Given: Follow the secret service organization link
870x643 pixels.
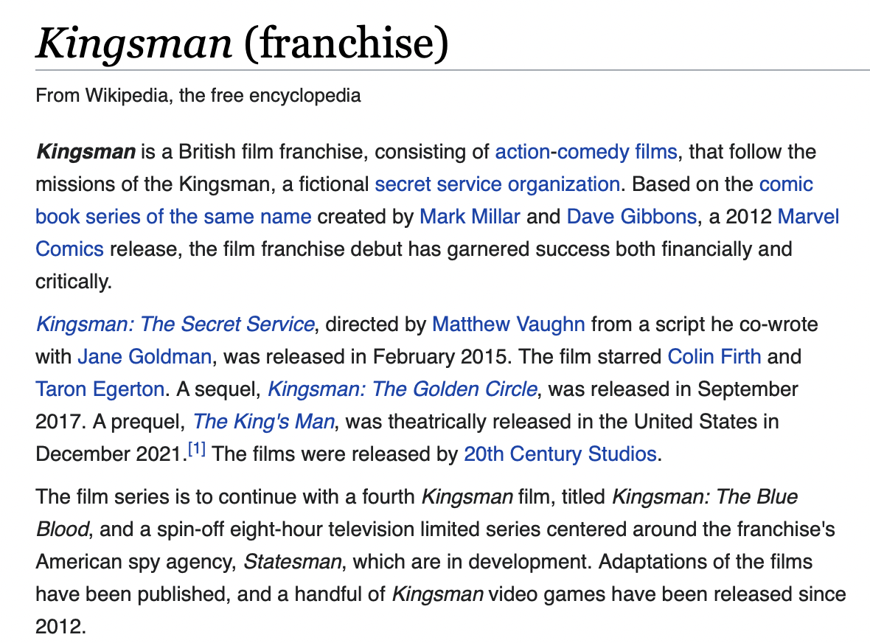Looking at the screenshot, I should 497,184.
